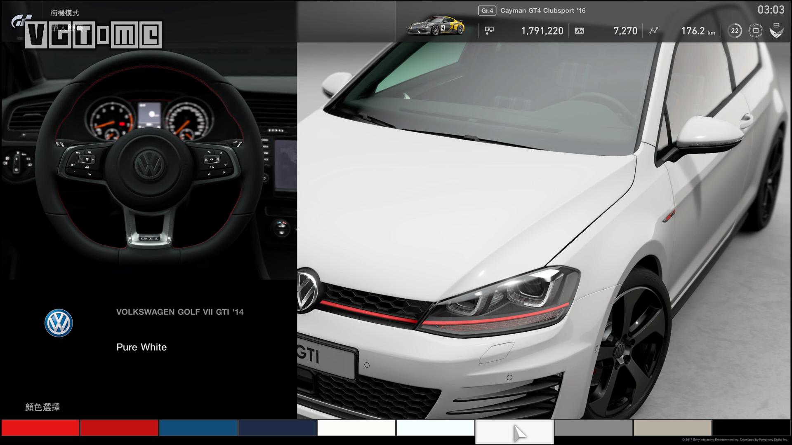Click the mileage points icon beside 7,270
This screenshot has width=792, height=445.
point(579,30)
